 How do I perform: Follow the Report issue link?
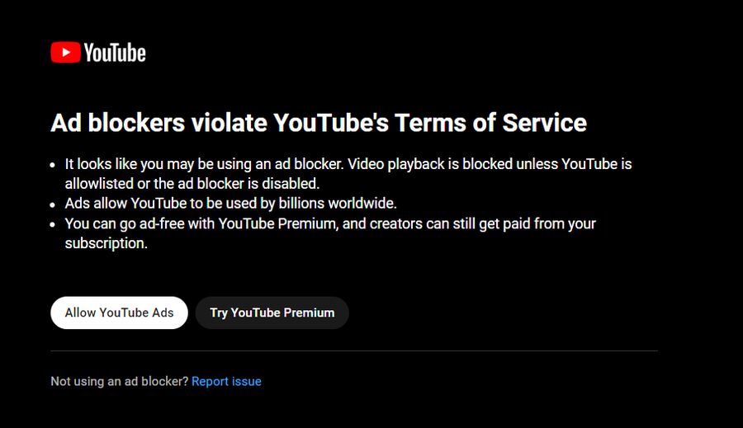(x=226, y=381)
